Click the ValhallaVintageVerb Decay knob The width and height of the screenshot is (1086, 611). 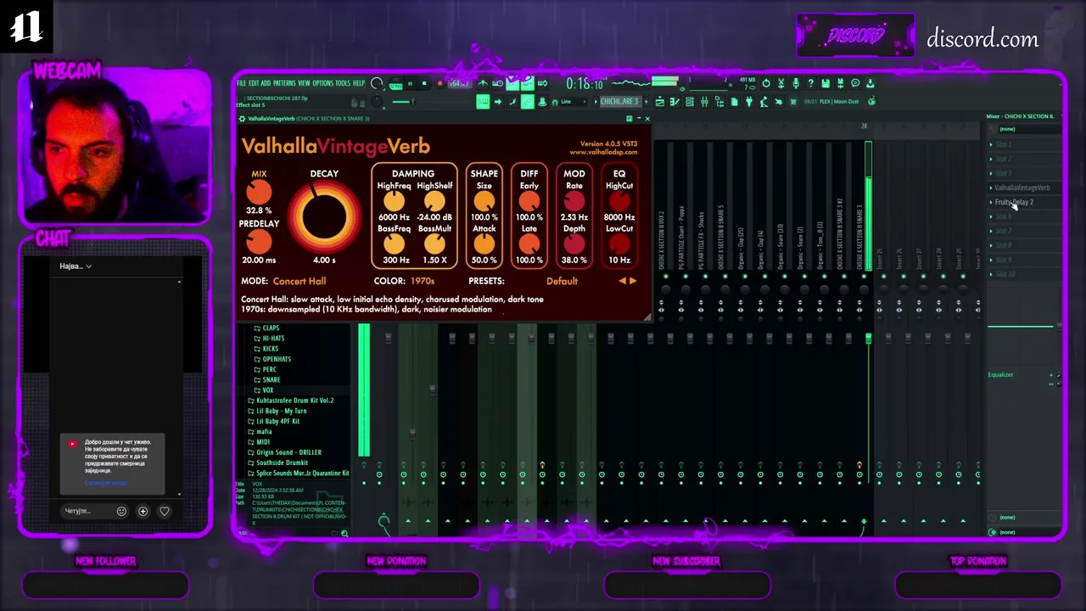(323, 216)
